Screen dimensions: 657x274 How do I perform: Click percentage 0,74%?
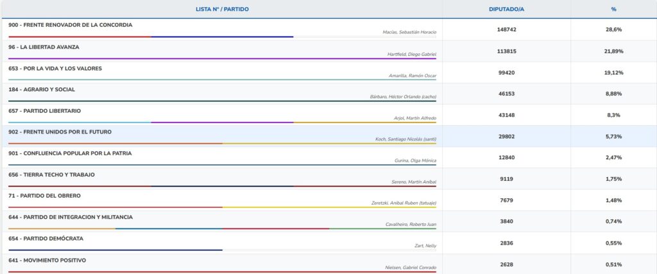coord(613,221)
